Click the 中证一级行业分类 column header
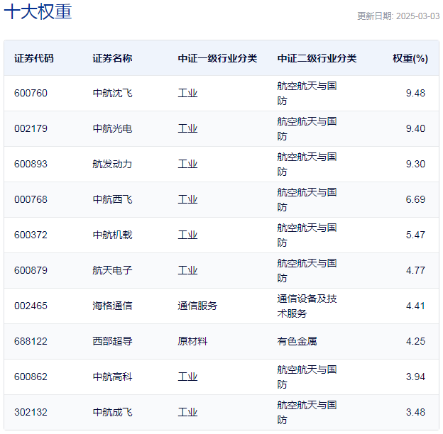This screenshot has height=434, width=443. pos(217,58)
